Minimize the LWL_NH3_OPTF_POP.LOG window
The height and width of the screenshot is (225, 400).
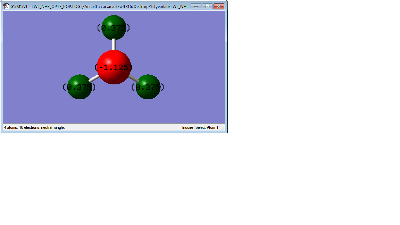point(196,6)
